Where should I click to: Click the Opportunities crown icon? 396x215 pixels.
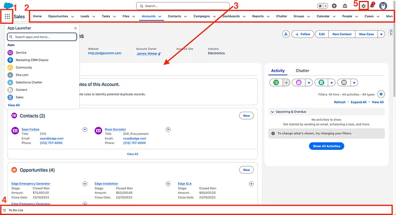pyautogui.click(x=14, y=170)
